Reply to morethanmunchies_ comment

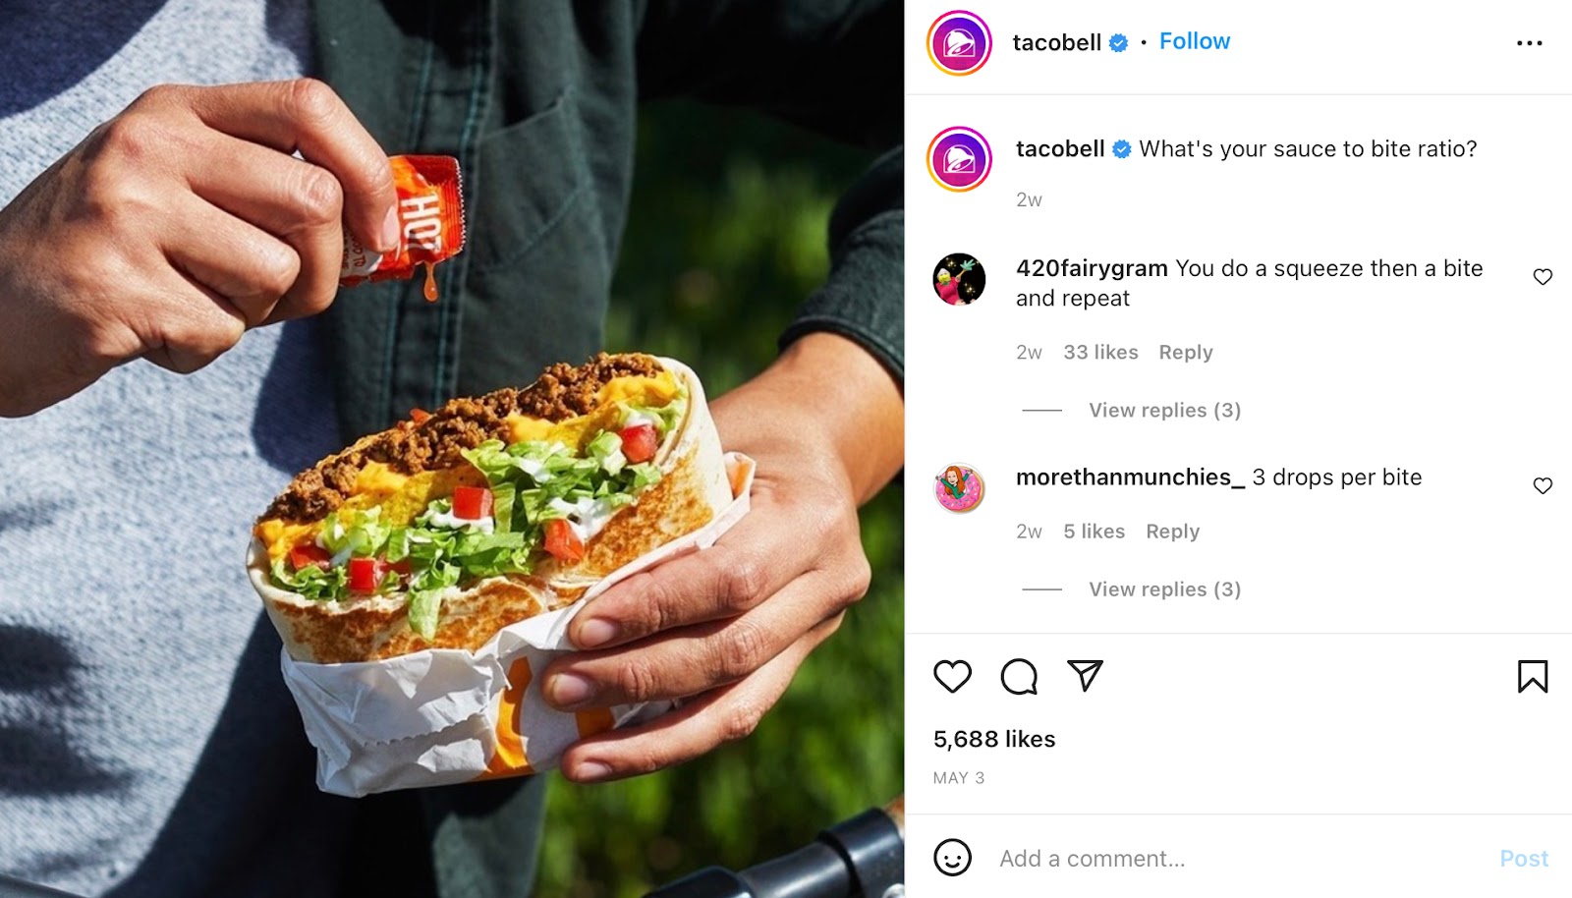point(1173,532)
